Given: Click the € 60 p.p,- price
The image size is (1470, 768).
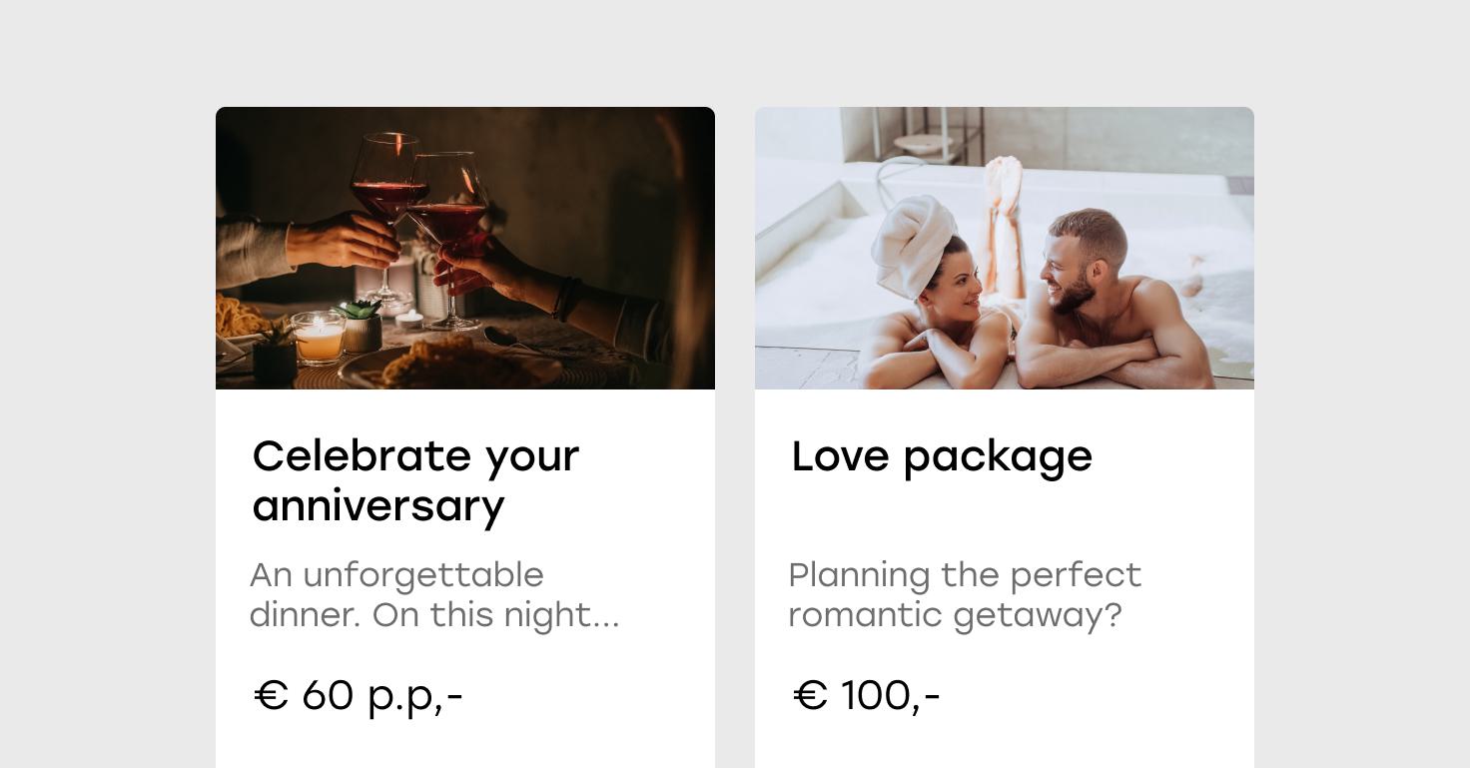Looking at the screenshot, I should [358, 695].
